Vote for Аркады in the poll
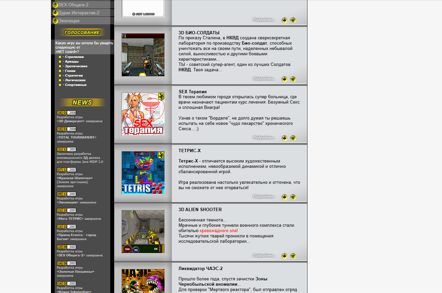442x293 pixels. (x=72, y=62)
